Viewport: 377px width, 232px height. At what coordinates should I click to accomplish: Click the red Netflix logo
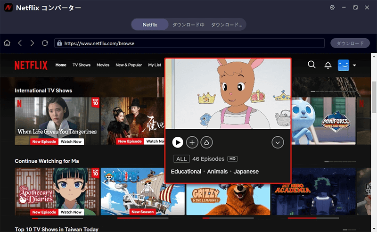(x=31, y=65)
